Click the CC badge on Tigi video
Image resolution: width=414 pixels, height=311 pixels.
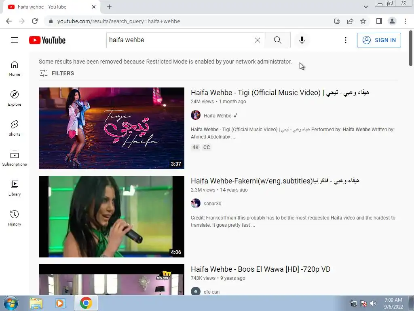point(207,147)
